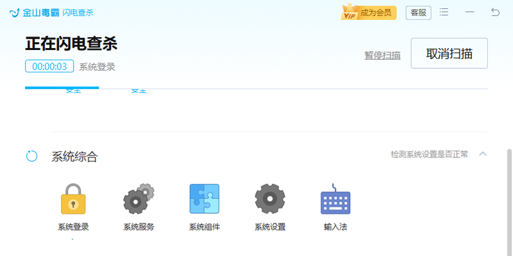Select the 系统设置 gear icon
This screenshot has height=256, width=513.
(x=270, y=199)
